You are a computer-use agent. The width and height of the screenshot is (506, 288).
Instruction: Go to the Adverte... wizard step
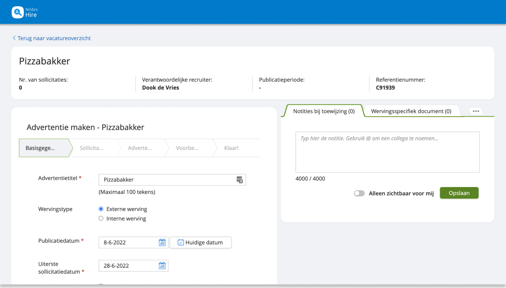(x=140, y=148)
